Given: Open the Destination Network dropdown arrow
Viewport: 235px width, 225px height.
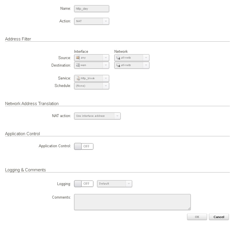Looking at the screenshot, I should pos(146,65).
